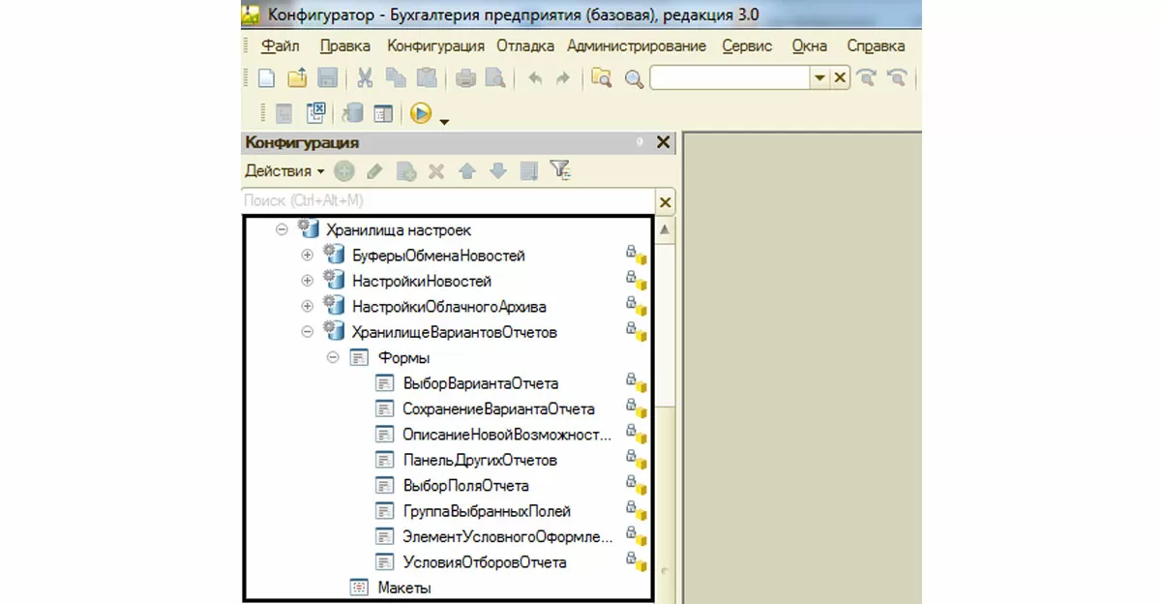Click the green Add object icon
This screenshot has height=604, width=1161.
click(344, 171)
